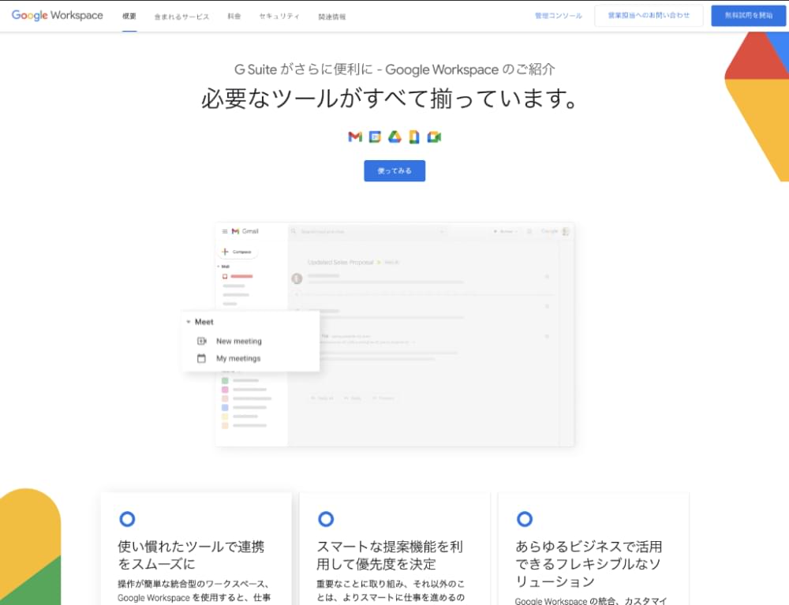Click the 無料試用を開始 button
Image resolution: width=789 pixels, height=605 pixels.
click(x=748, y=14)
